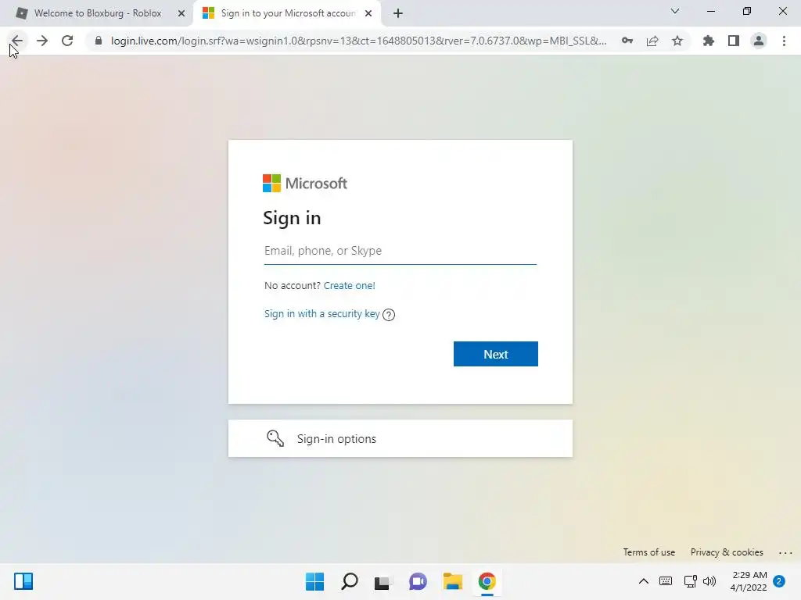Open the Windows Start menu
Screen dimensions: 801x600
[314, 581]
